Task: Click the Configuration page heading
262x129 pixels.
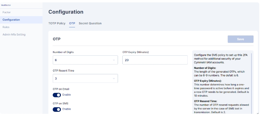Action: click(x=66, y=12)
